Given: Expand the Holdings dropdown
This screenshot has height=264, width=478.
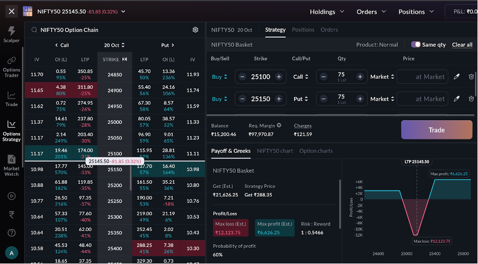Looking at the screenshot, I should [x=327, y=12].
